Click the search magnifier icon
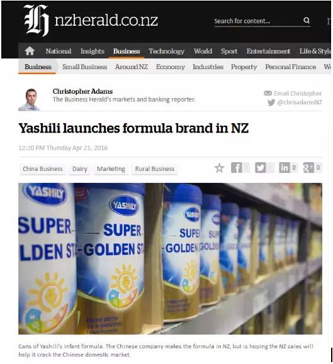This screenshot has width=333, height=364. [307, 20]
